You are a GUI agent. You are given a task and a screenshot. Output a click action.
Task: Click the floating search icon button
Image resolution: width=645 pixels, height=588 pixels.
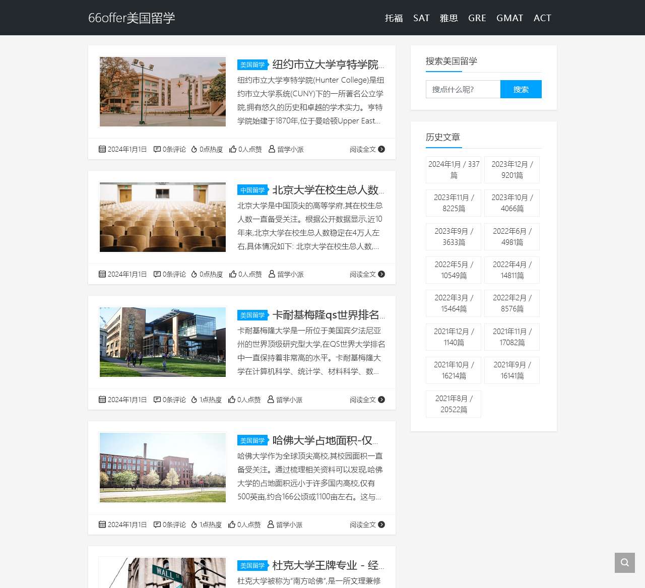tap(625, 563)
